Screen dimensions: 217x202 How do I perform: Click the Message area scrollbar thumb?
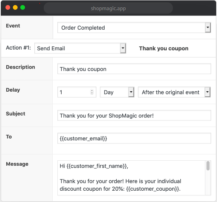tap(208, 166)
